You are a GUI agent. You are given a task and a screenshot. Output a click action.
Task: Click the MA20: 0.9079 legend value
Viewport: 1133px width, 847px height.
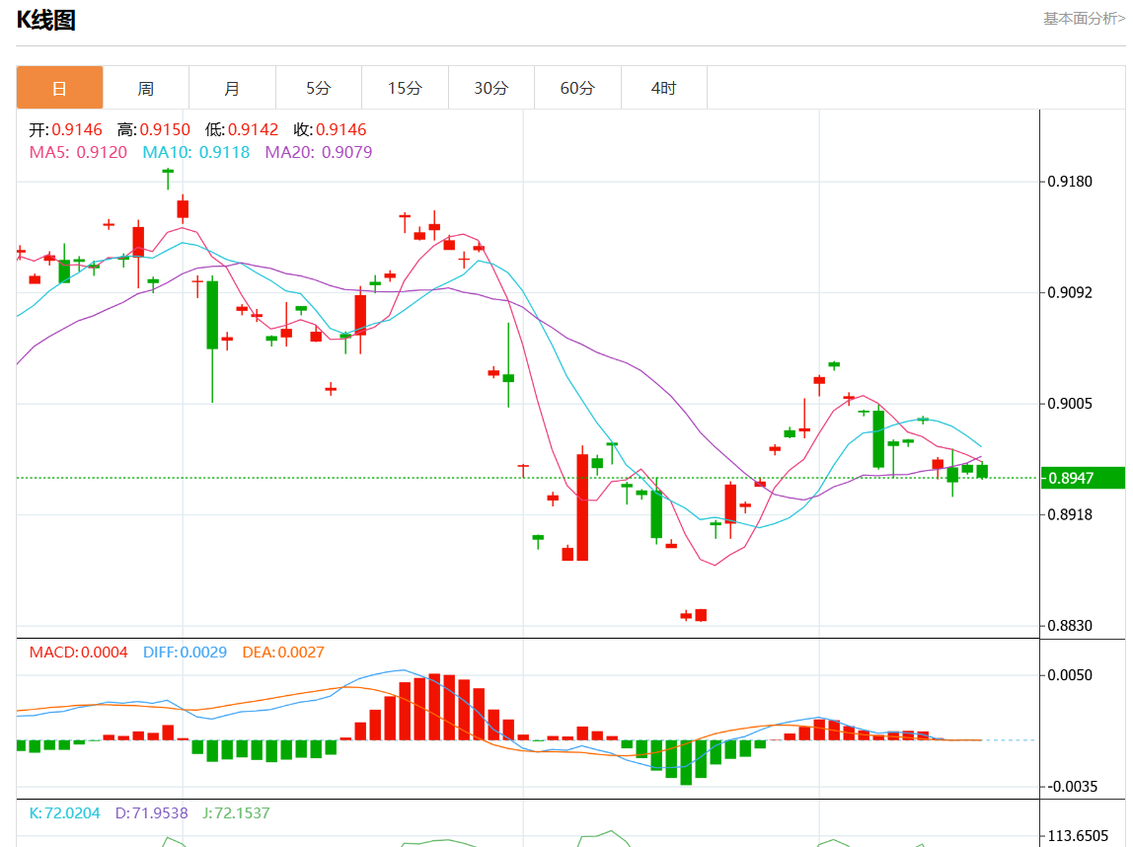coord(319,152)
